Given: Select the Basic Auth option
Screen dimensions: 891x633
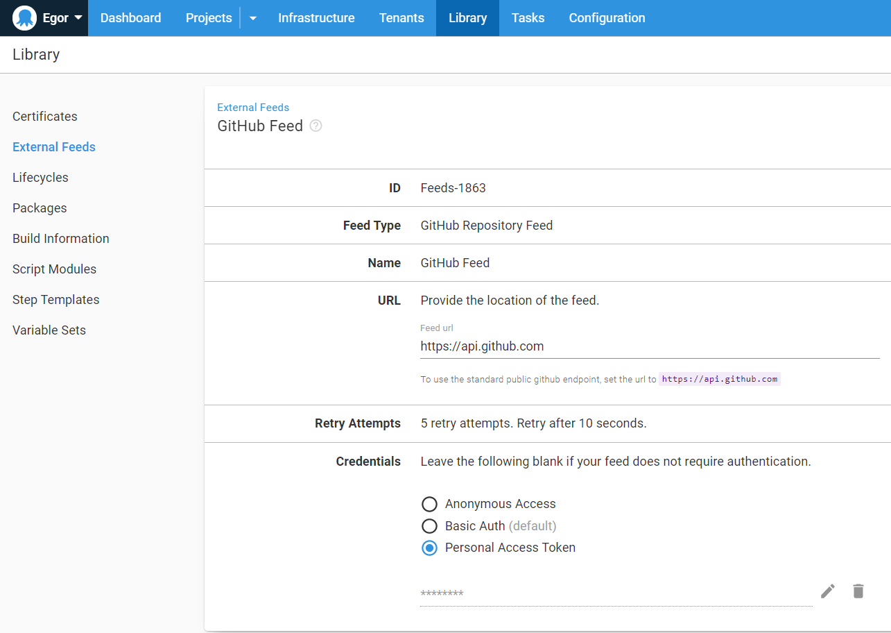Looking at the screenshot, I should tap(429, 526).
